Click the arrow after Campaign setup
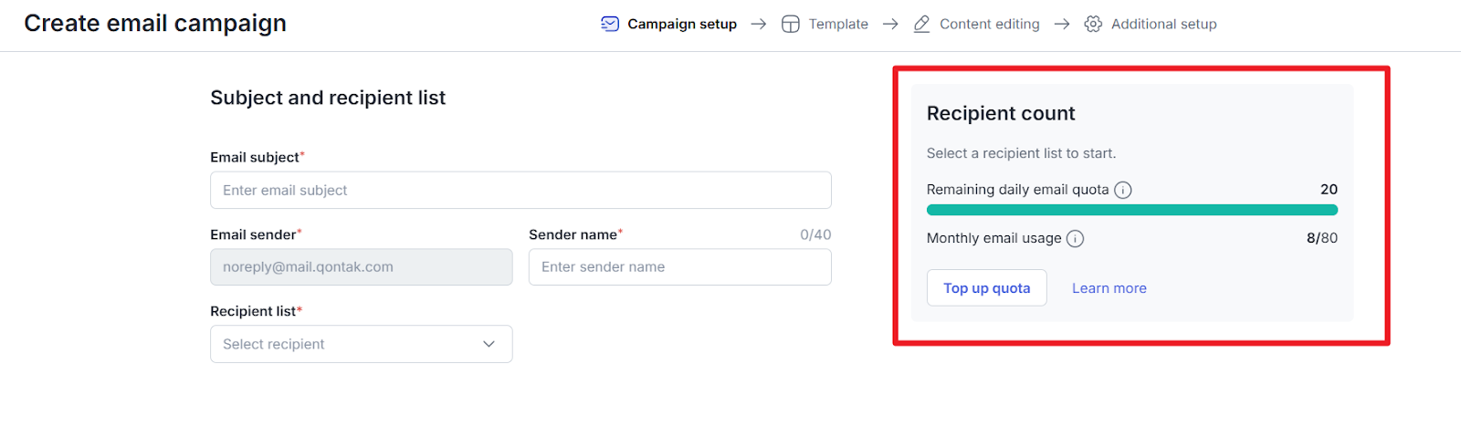The image size is (1461, 437). [759, 24]
